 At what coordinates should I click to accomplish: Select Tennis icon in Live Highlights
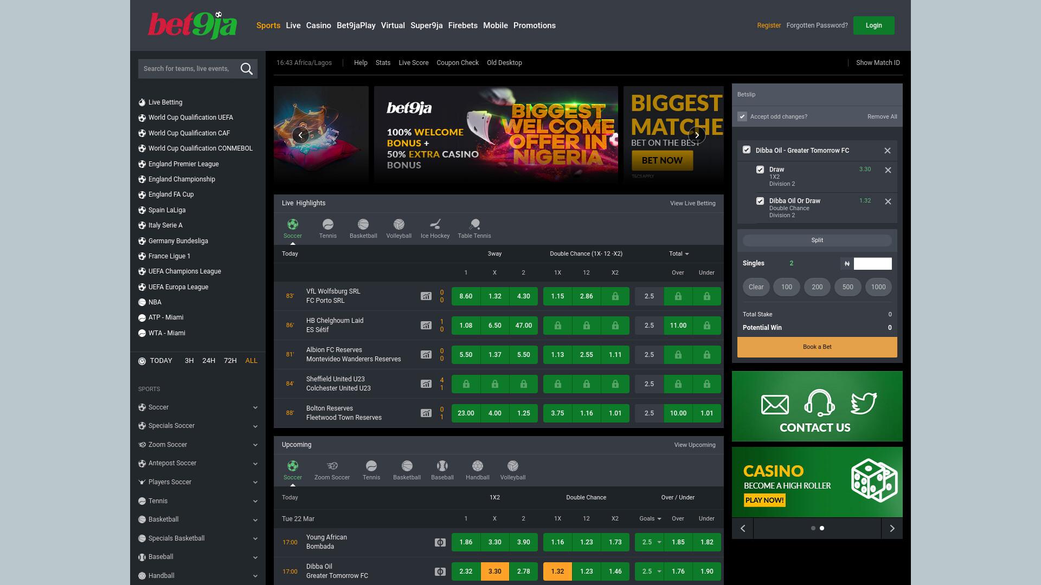click(328, 224)
